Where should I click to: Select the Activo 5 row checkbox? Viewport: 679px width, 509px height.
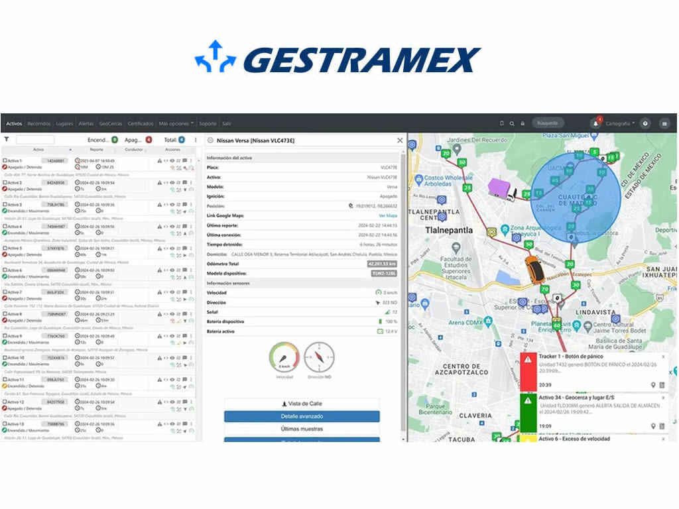point(5,249)
